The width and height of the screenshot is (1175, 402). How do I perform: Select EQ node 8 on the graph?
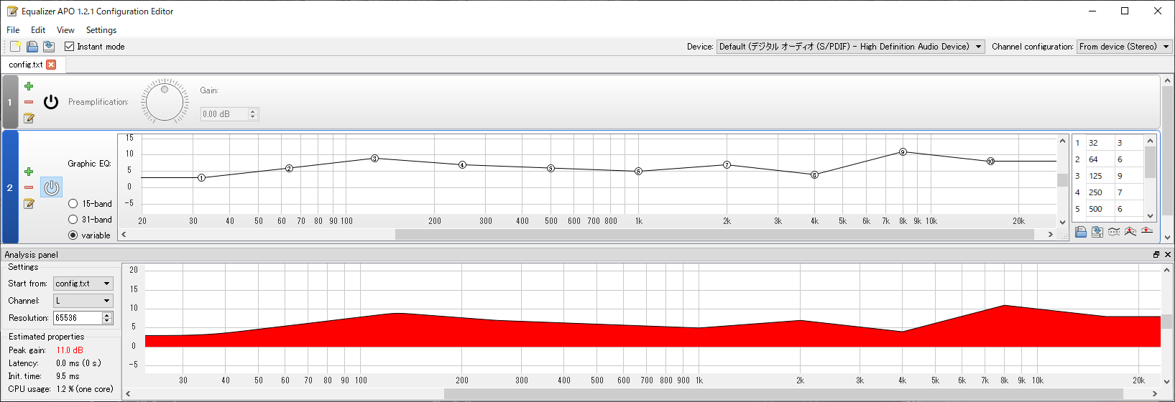point(814,174)
